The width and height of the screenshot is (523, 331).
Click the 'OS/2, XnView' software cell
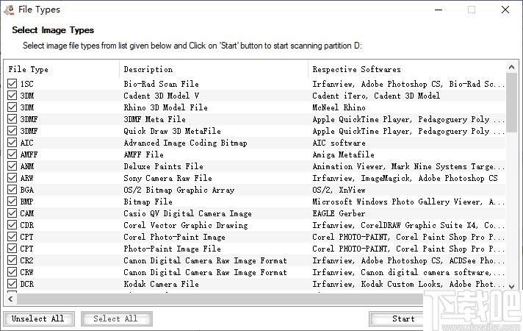point(339,190)
